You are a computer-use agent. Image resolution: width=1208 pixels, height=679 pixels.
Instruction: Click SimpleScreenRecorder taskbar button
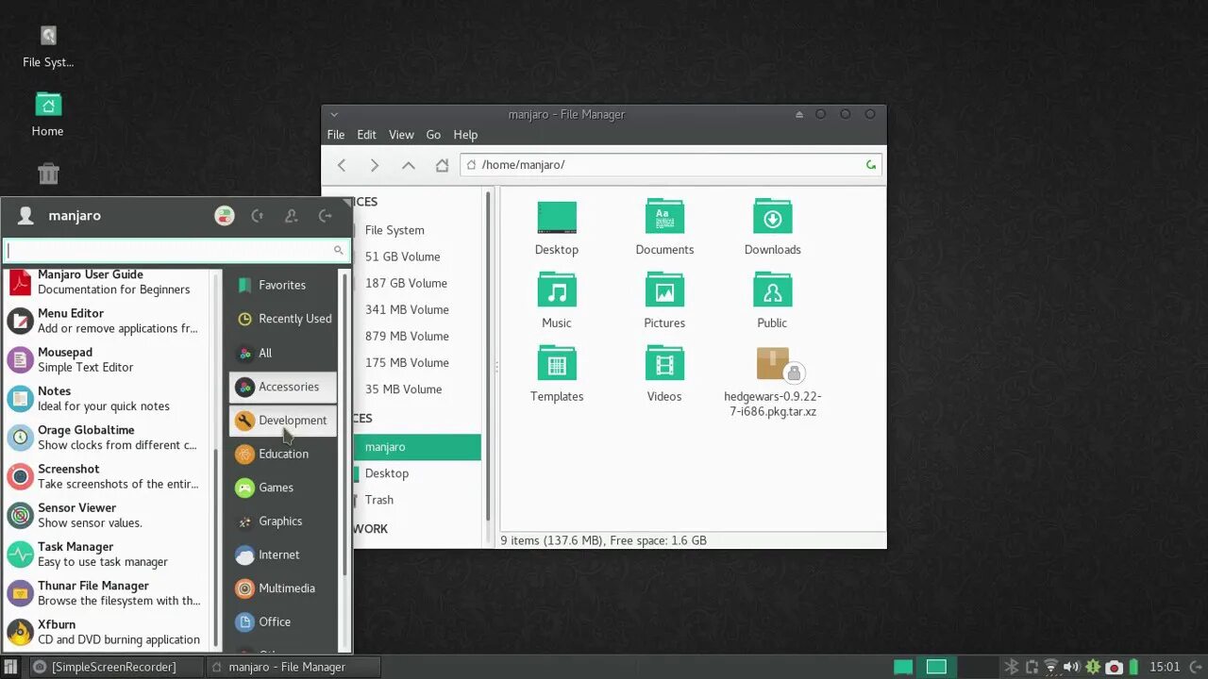(x=115, y=667)
